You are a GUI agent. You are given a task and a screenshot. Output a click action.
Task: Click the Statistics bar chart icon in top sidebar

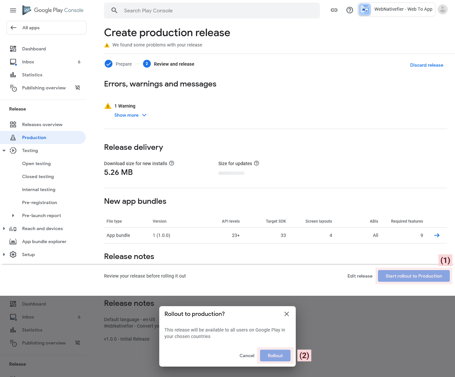coord(13,75)
